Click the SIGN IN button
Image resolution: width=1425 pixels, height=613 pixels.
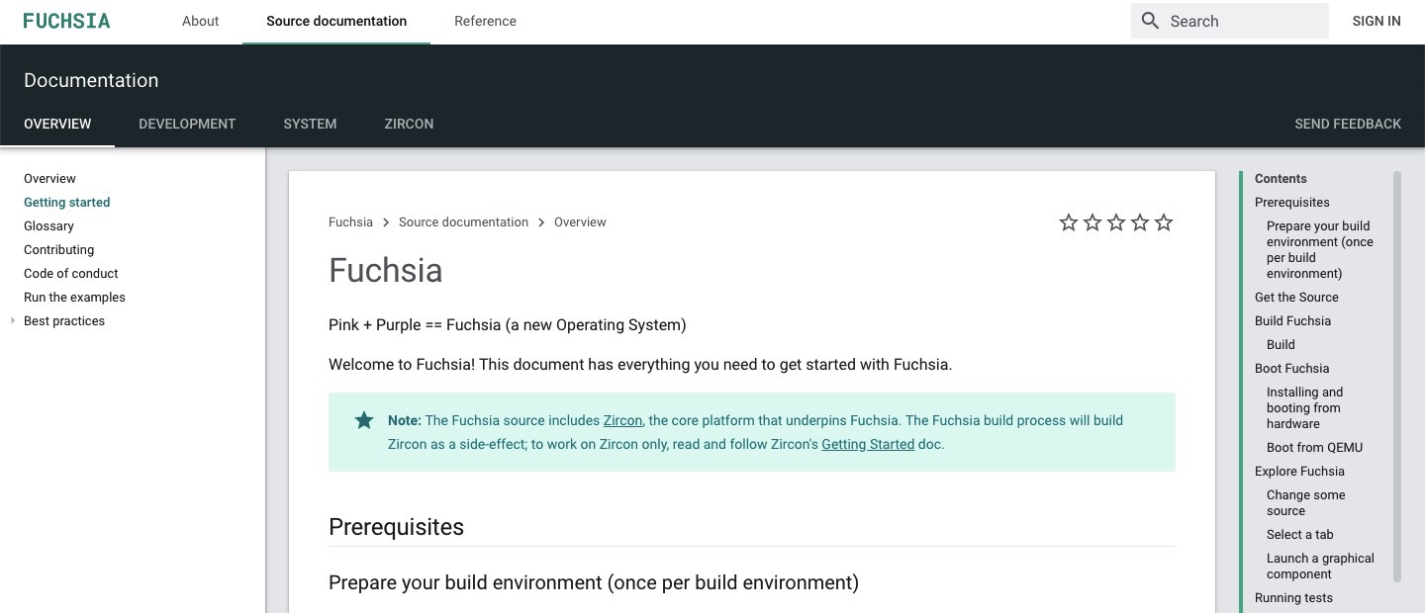[1377, 21]
